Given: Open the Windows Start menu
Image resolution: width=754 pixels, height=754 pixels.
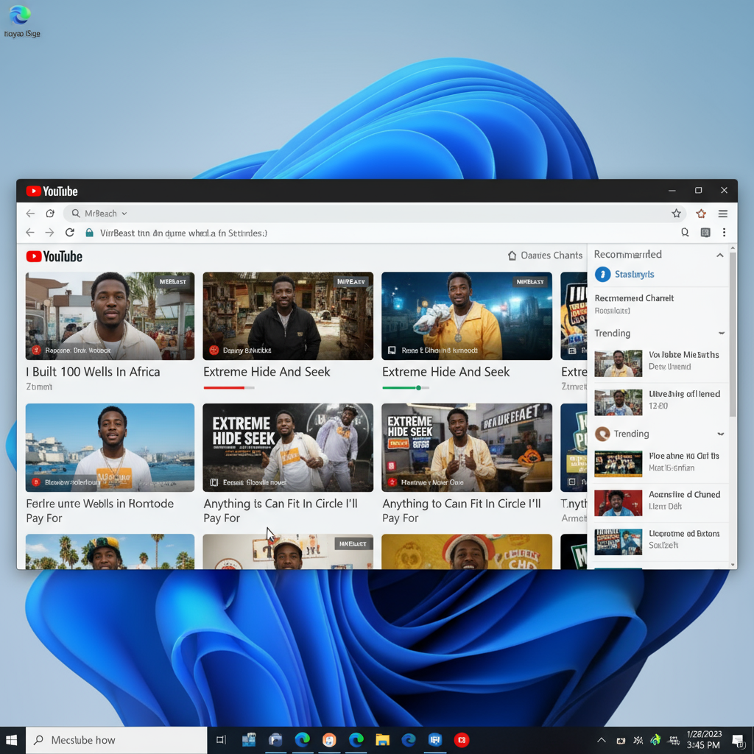Looking at the screenshot, I should coord(12,740).
